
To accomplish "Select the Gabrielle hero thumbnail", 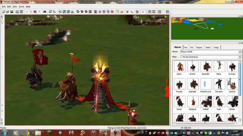I will 193,84.
